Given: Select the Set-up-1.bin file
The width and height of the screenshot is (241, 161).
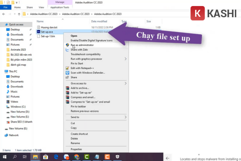Looking at the screenshot, I should click(x=46, y=36).
